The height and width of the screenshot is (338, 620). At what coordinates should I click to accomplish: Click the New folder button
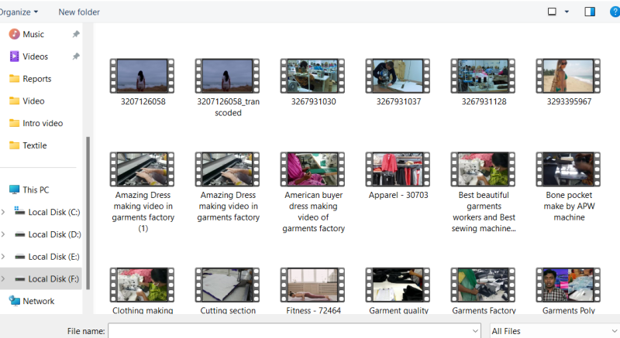tap(79, 12)
